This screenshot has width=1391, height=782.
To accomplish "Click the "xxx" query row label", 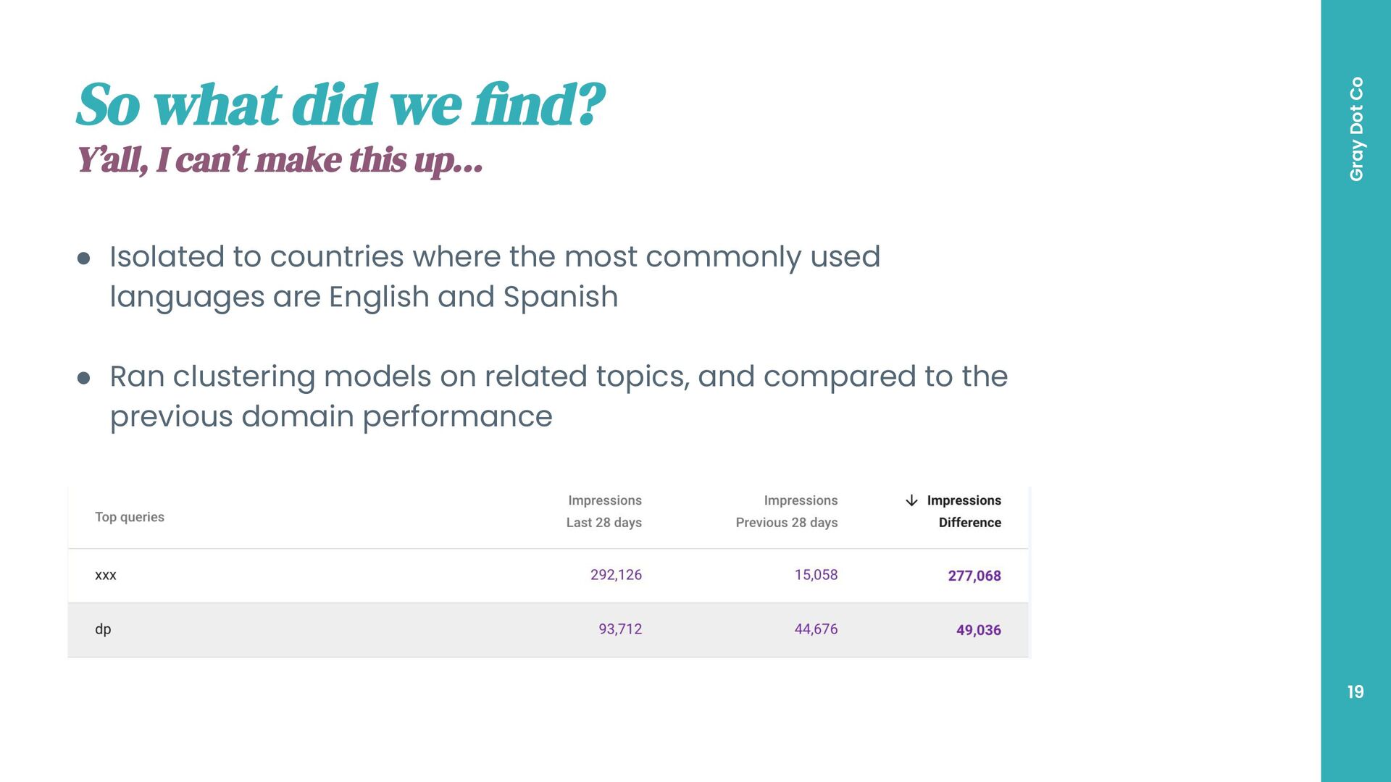I will point(106,575).
